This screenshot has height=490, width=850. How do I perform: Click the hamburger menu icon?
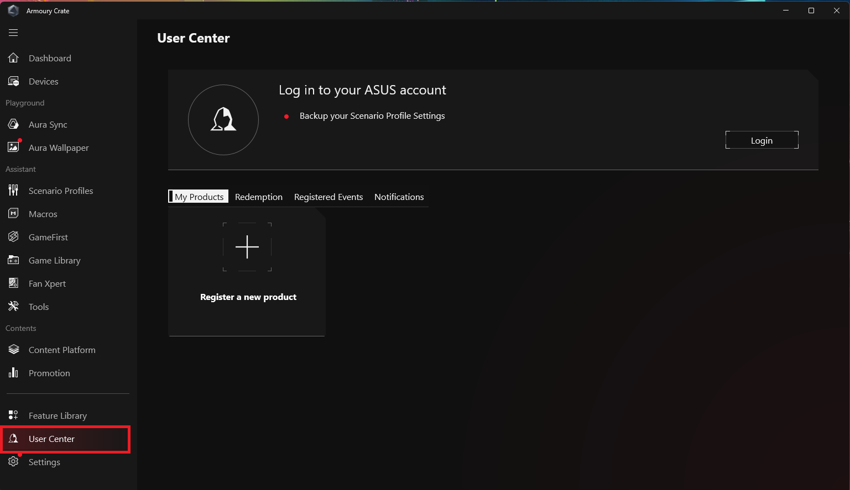pyautogui.click(x=13, y=33)
